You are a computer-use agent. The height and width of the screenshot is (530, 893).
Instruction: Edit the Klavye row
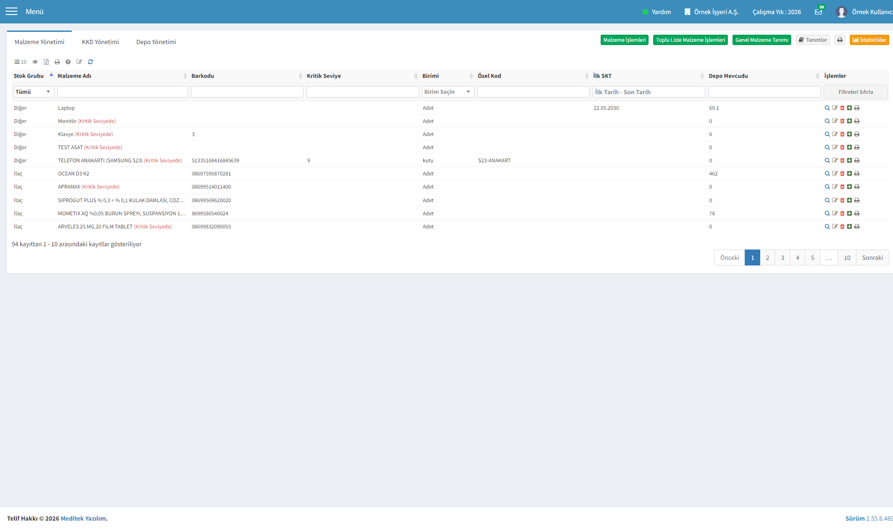(835, 134)
